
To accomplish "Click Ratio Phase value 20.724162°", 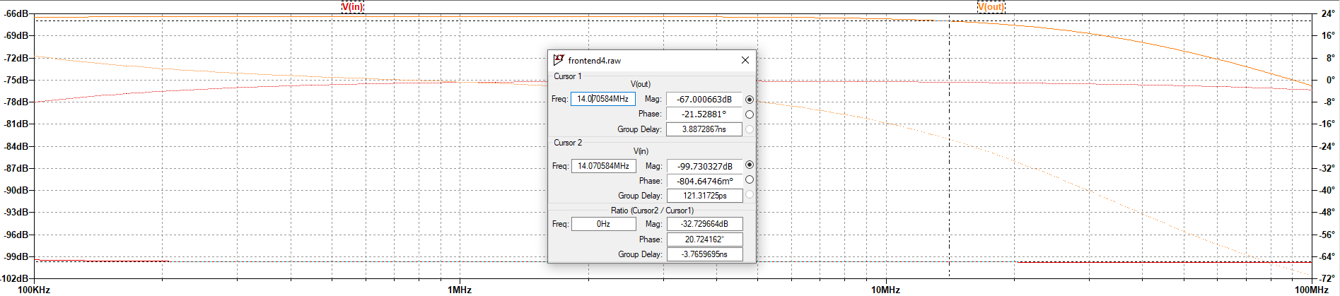I will (x=705, y=239).
